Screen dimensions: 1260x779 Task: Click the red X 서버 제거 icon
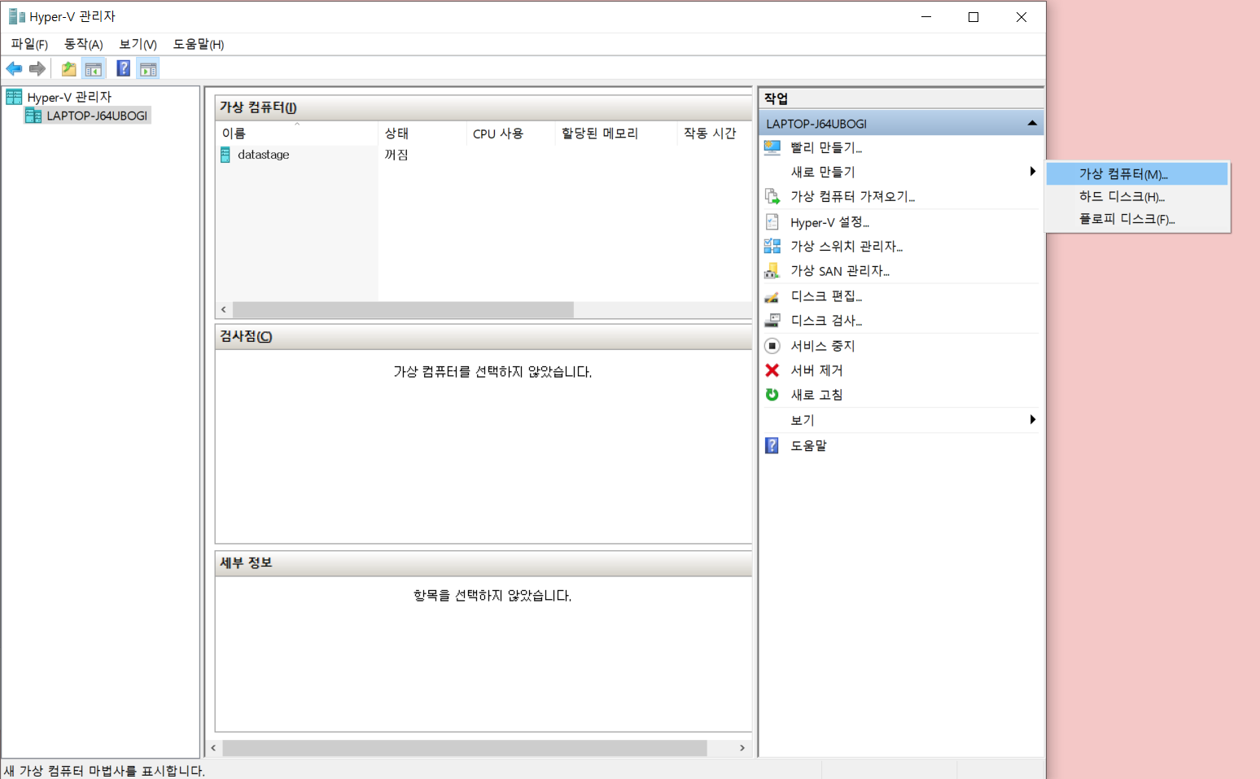tap(772, 370)
